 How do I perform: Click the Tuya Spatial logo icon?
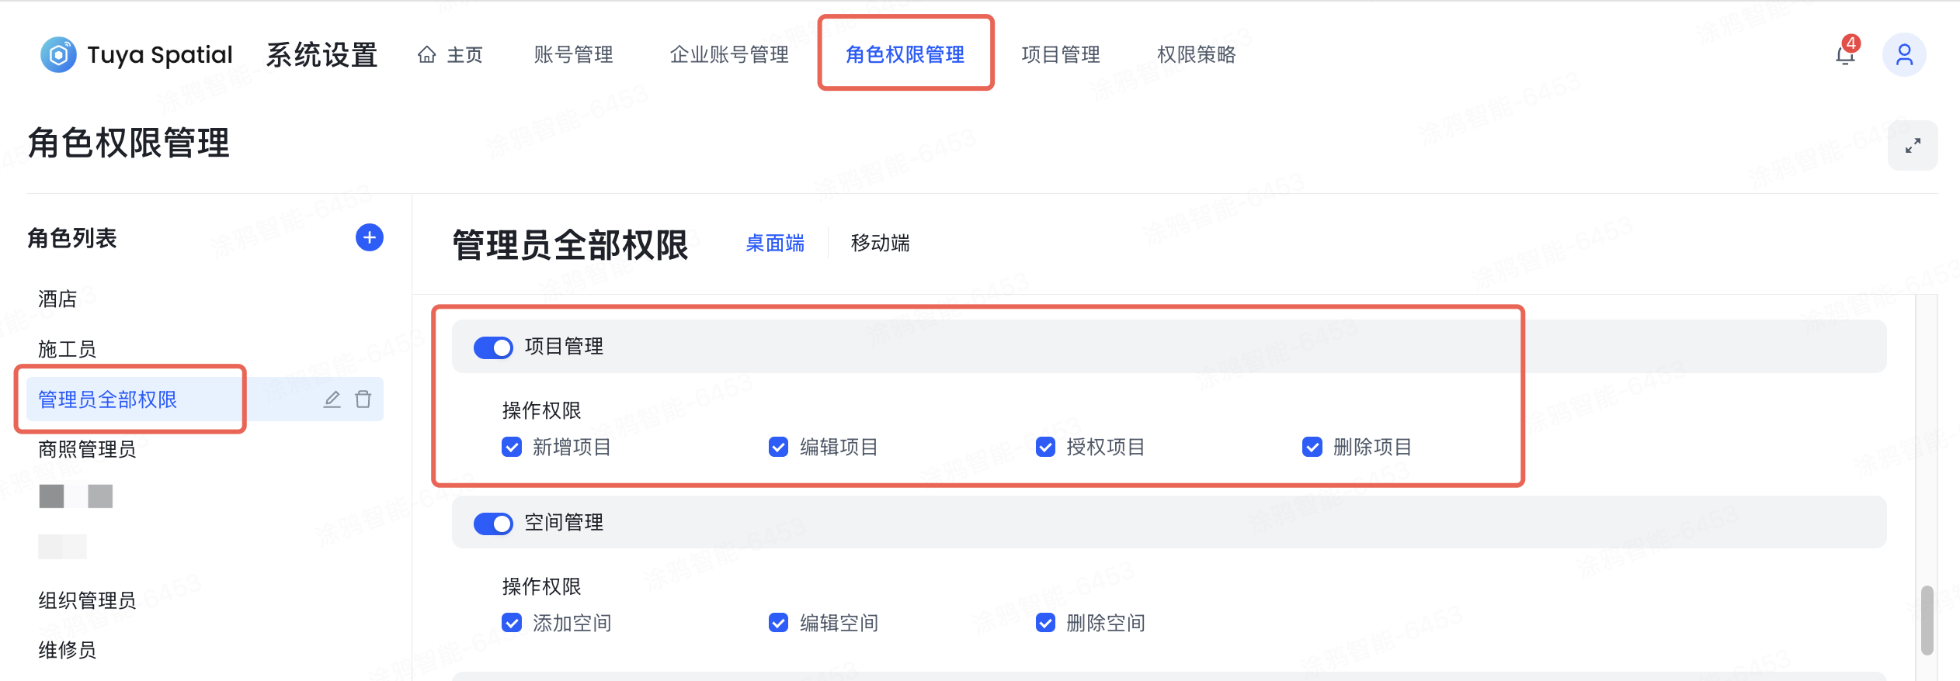[x=60, y=54]
